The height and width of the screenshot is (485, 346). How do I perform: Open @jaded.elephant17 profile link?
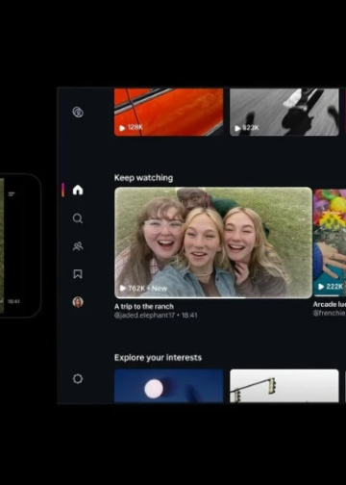(144, 316)
